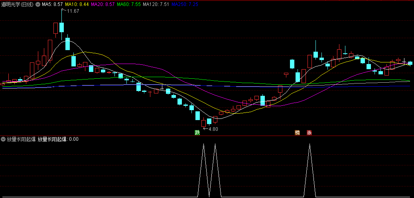
Task: Click the red 涨 marker icon
Action: [x=309, y=132]
